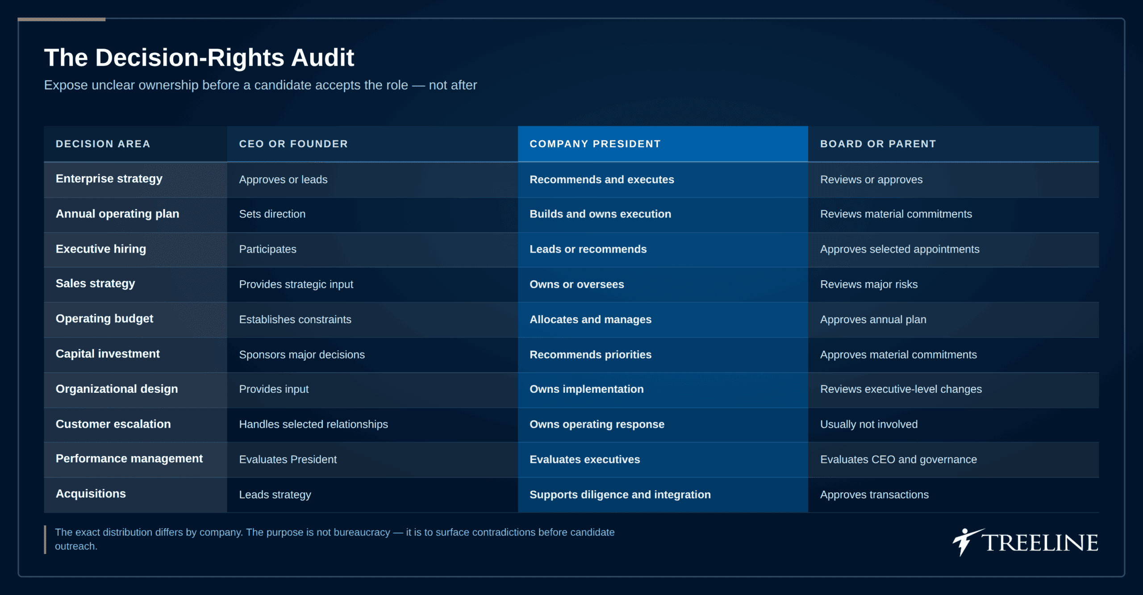The width and height of the screenshot is (1143, 595).
Task: Click the "Handles selected relationships" cell
Action: click(x=372, y=424)
